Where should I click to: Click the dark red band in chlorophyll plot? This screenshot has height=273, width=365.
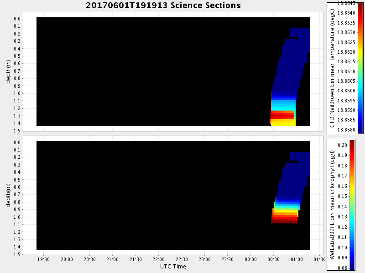[284, 220]
